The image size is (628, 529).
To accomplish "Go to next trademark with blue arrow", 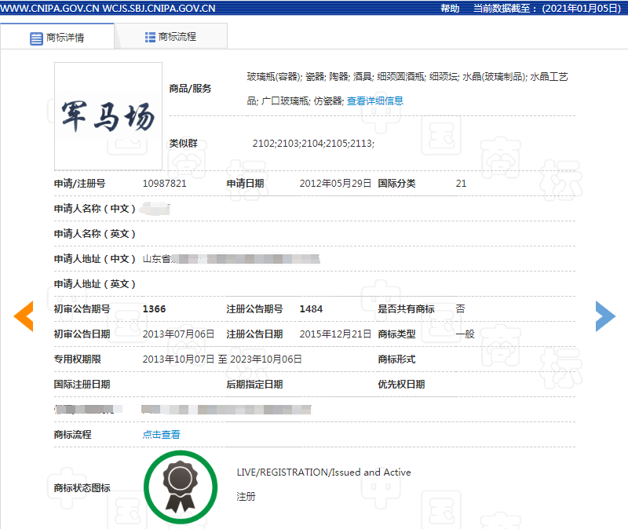I will click(605, 316).
